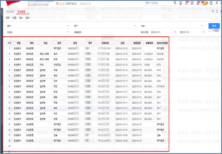Click the 序号 column header
The width and height of the screenshot is (222, 154).
9,43
